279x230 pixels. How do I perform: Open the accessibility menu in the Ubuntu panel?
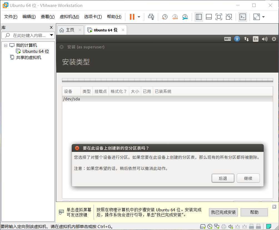point(237,39)
